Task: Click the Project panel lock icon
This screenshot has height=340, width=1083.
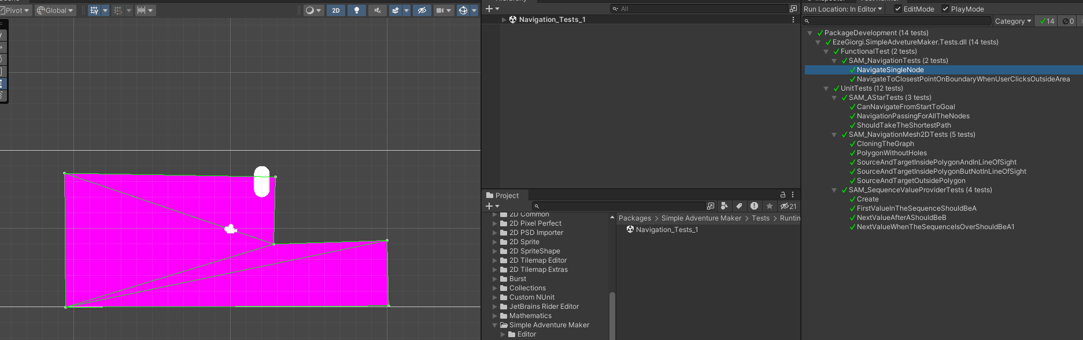Action: pyautogui.click(x=782, y=195)
